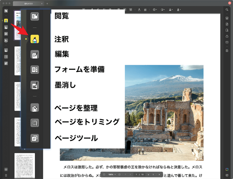Add a new tab with the plus button
Screen dimensions: 233x179
47,3
